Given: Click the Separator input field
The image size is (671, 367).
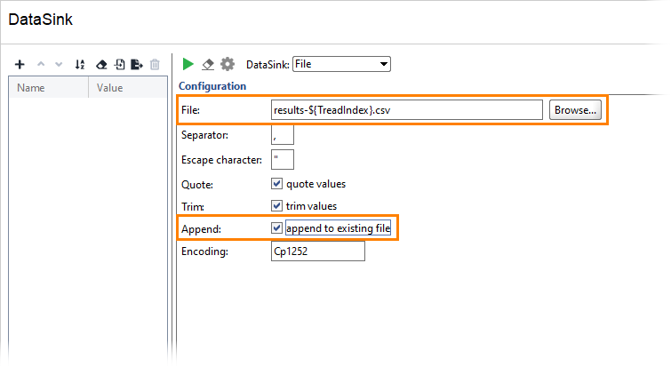Looking at the screenshot, I should click(283, 135).
